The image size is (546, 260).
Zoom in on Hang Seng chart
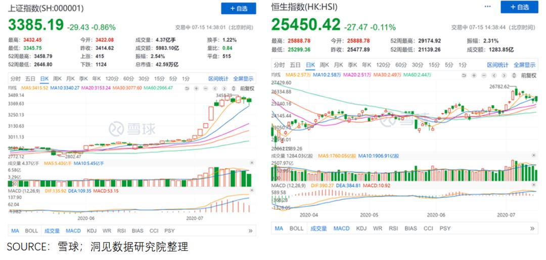[474, 75]
